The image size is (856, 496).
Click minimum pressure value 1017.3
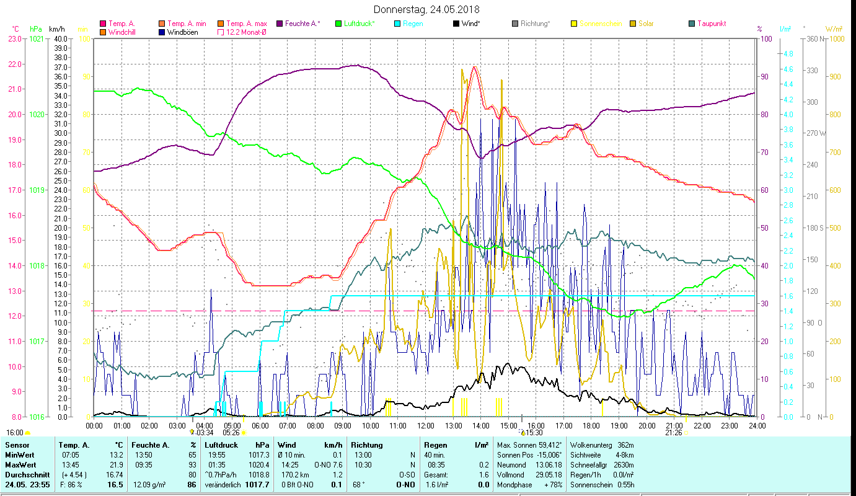[x=260, y=455]
